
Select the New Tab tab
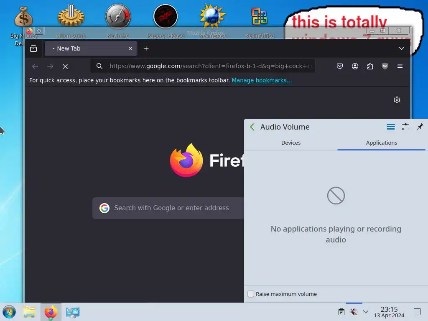point(91,48)
